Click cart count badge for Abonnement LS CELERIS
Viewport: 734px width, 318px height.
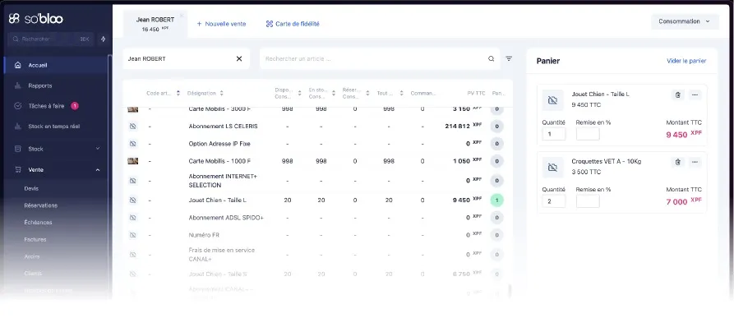point(496,127)
